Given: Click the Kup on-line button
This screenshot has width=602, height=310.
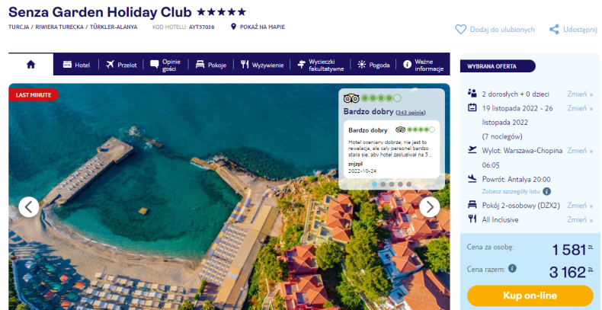Looking at the screenshot, I should (530, 296).
